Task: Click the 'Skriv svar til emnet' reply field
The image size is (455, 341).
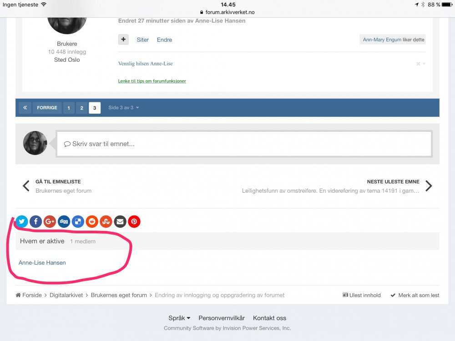Action: coord(243,144)
